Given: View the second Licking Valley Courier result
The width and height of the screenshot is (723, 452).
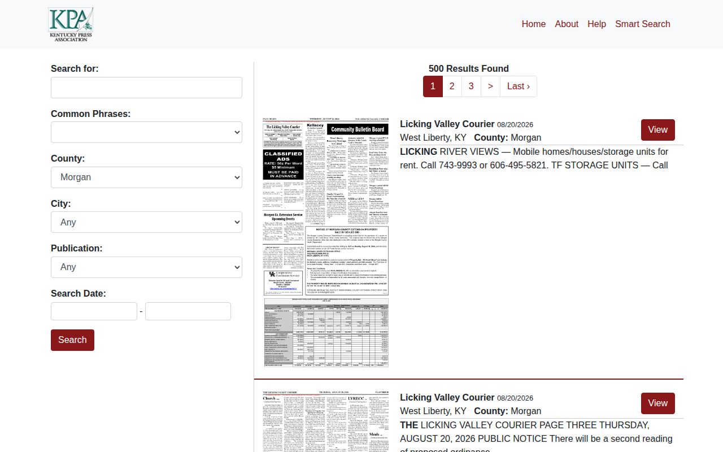Looking at the screenshot, I should pyautogui.click(x=658, y=403).
